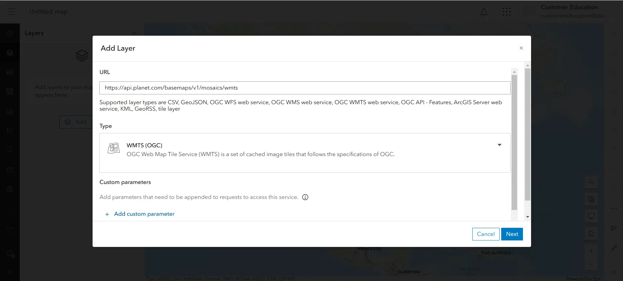Click the wrench tools icon in right toolbar
The width and height of the screenshot is (623, 281).
tap(614, 248)
